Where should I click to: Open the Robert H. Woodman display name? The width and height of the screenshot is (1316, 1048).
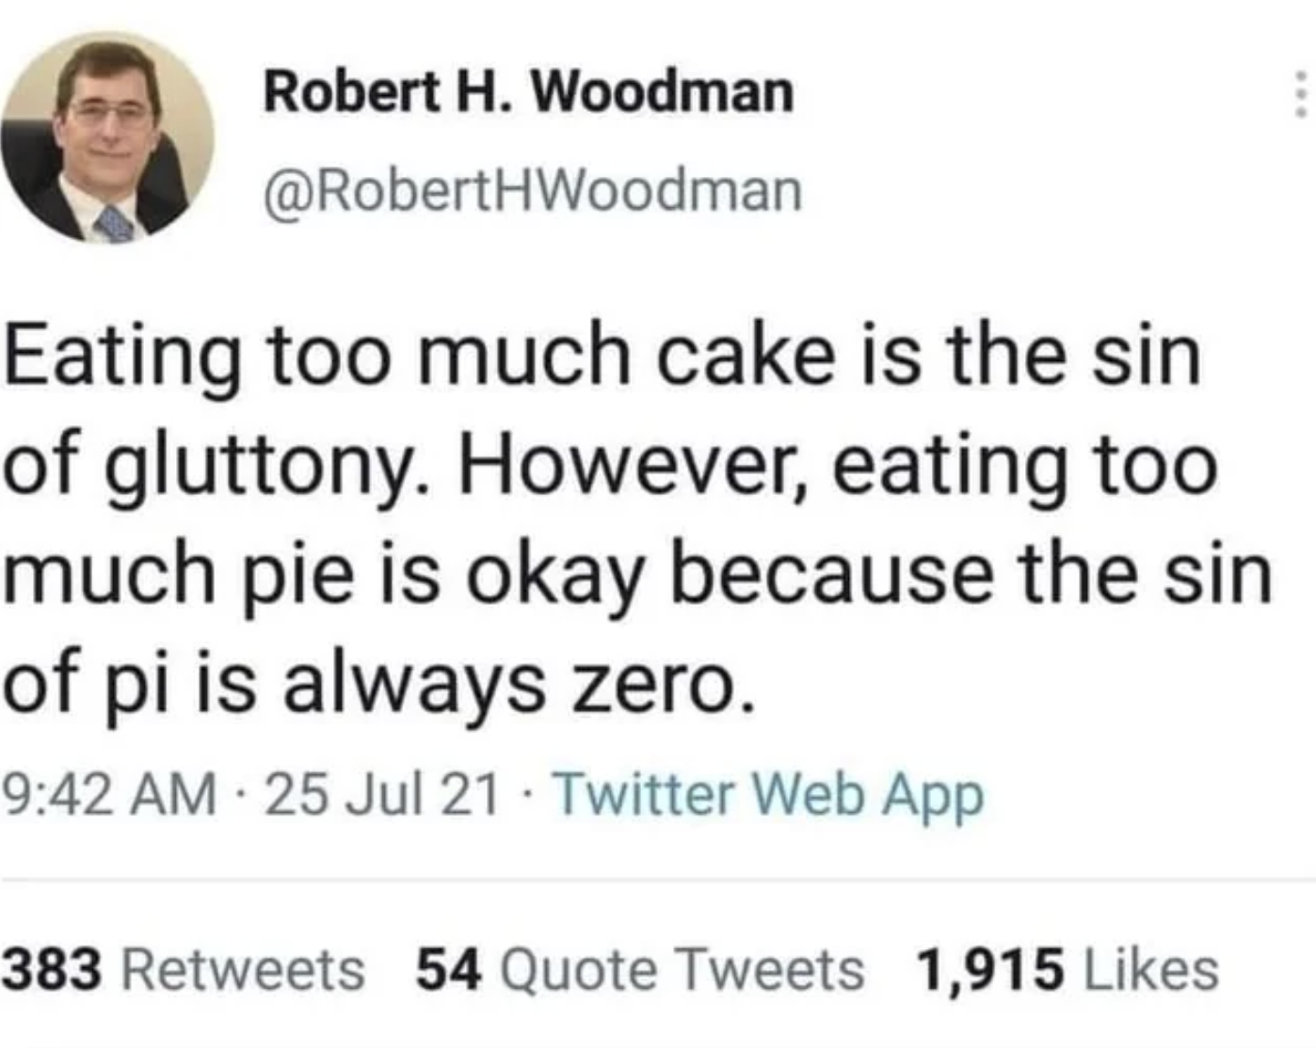tap(528, 92)
